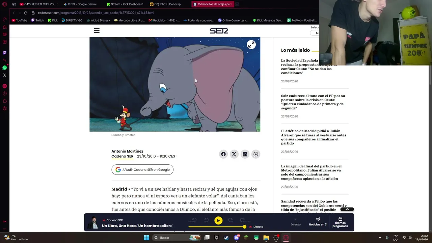Open Noticias en 3' in player
The width and height of the screenshot is (432, 243).
click(x=318, y=222)
